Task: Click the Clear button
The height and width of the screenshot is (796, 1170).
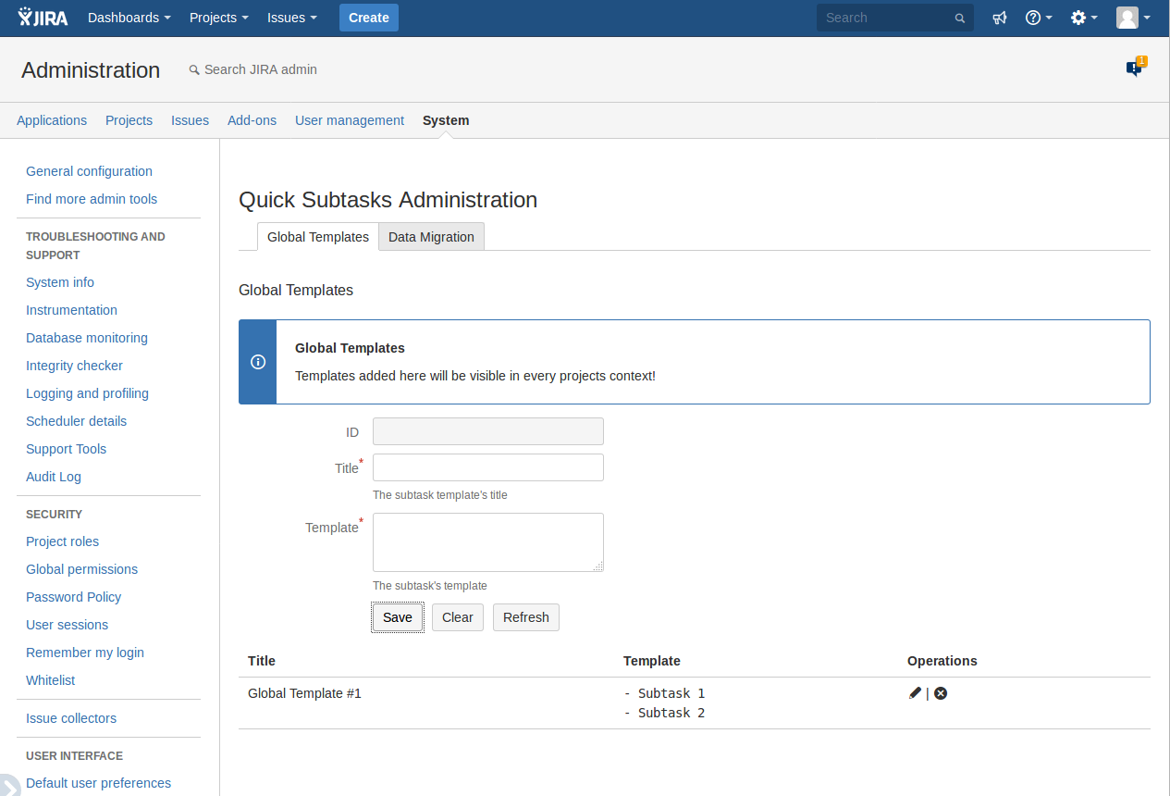Action: [457, 617]
